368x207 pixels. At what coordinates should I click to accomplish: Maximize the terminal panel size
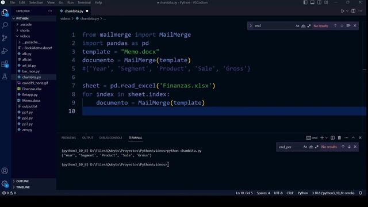point(353,138)
